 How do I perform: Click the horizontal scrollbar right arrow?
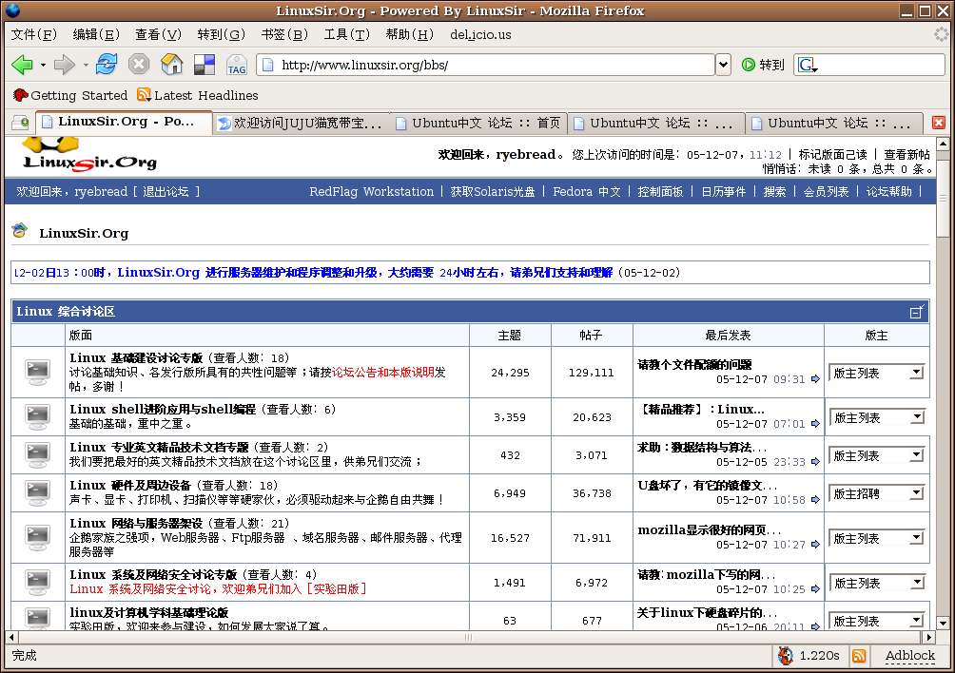[928, 637]
